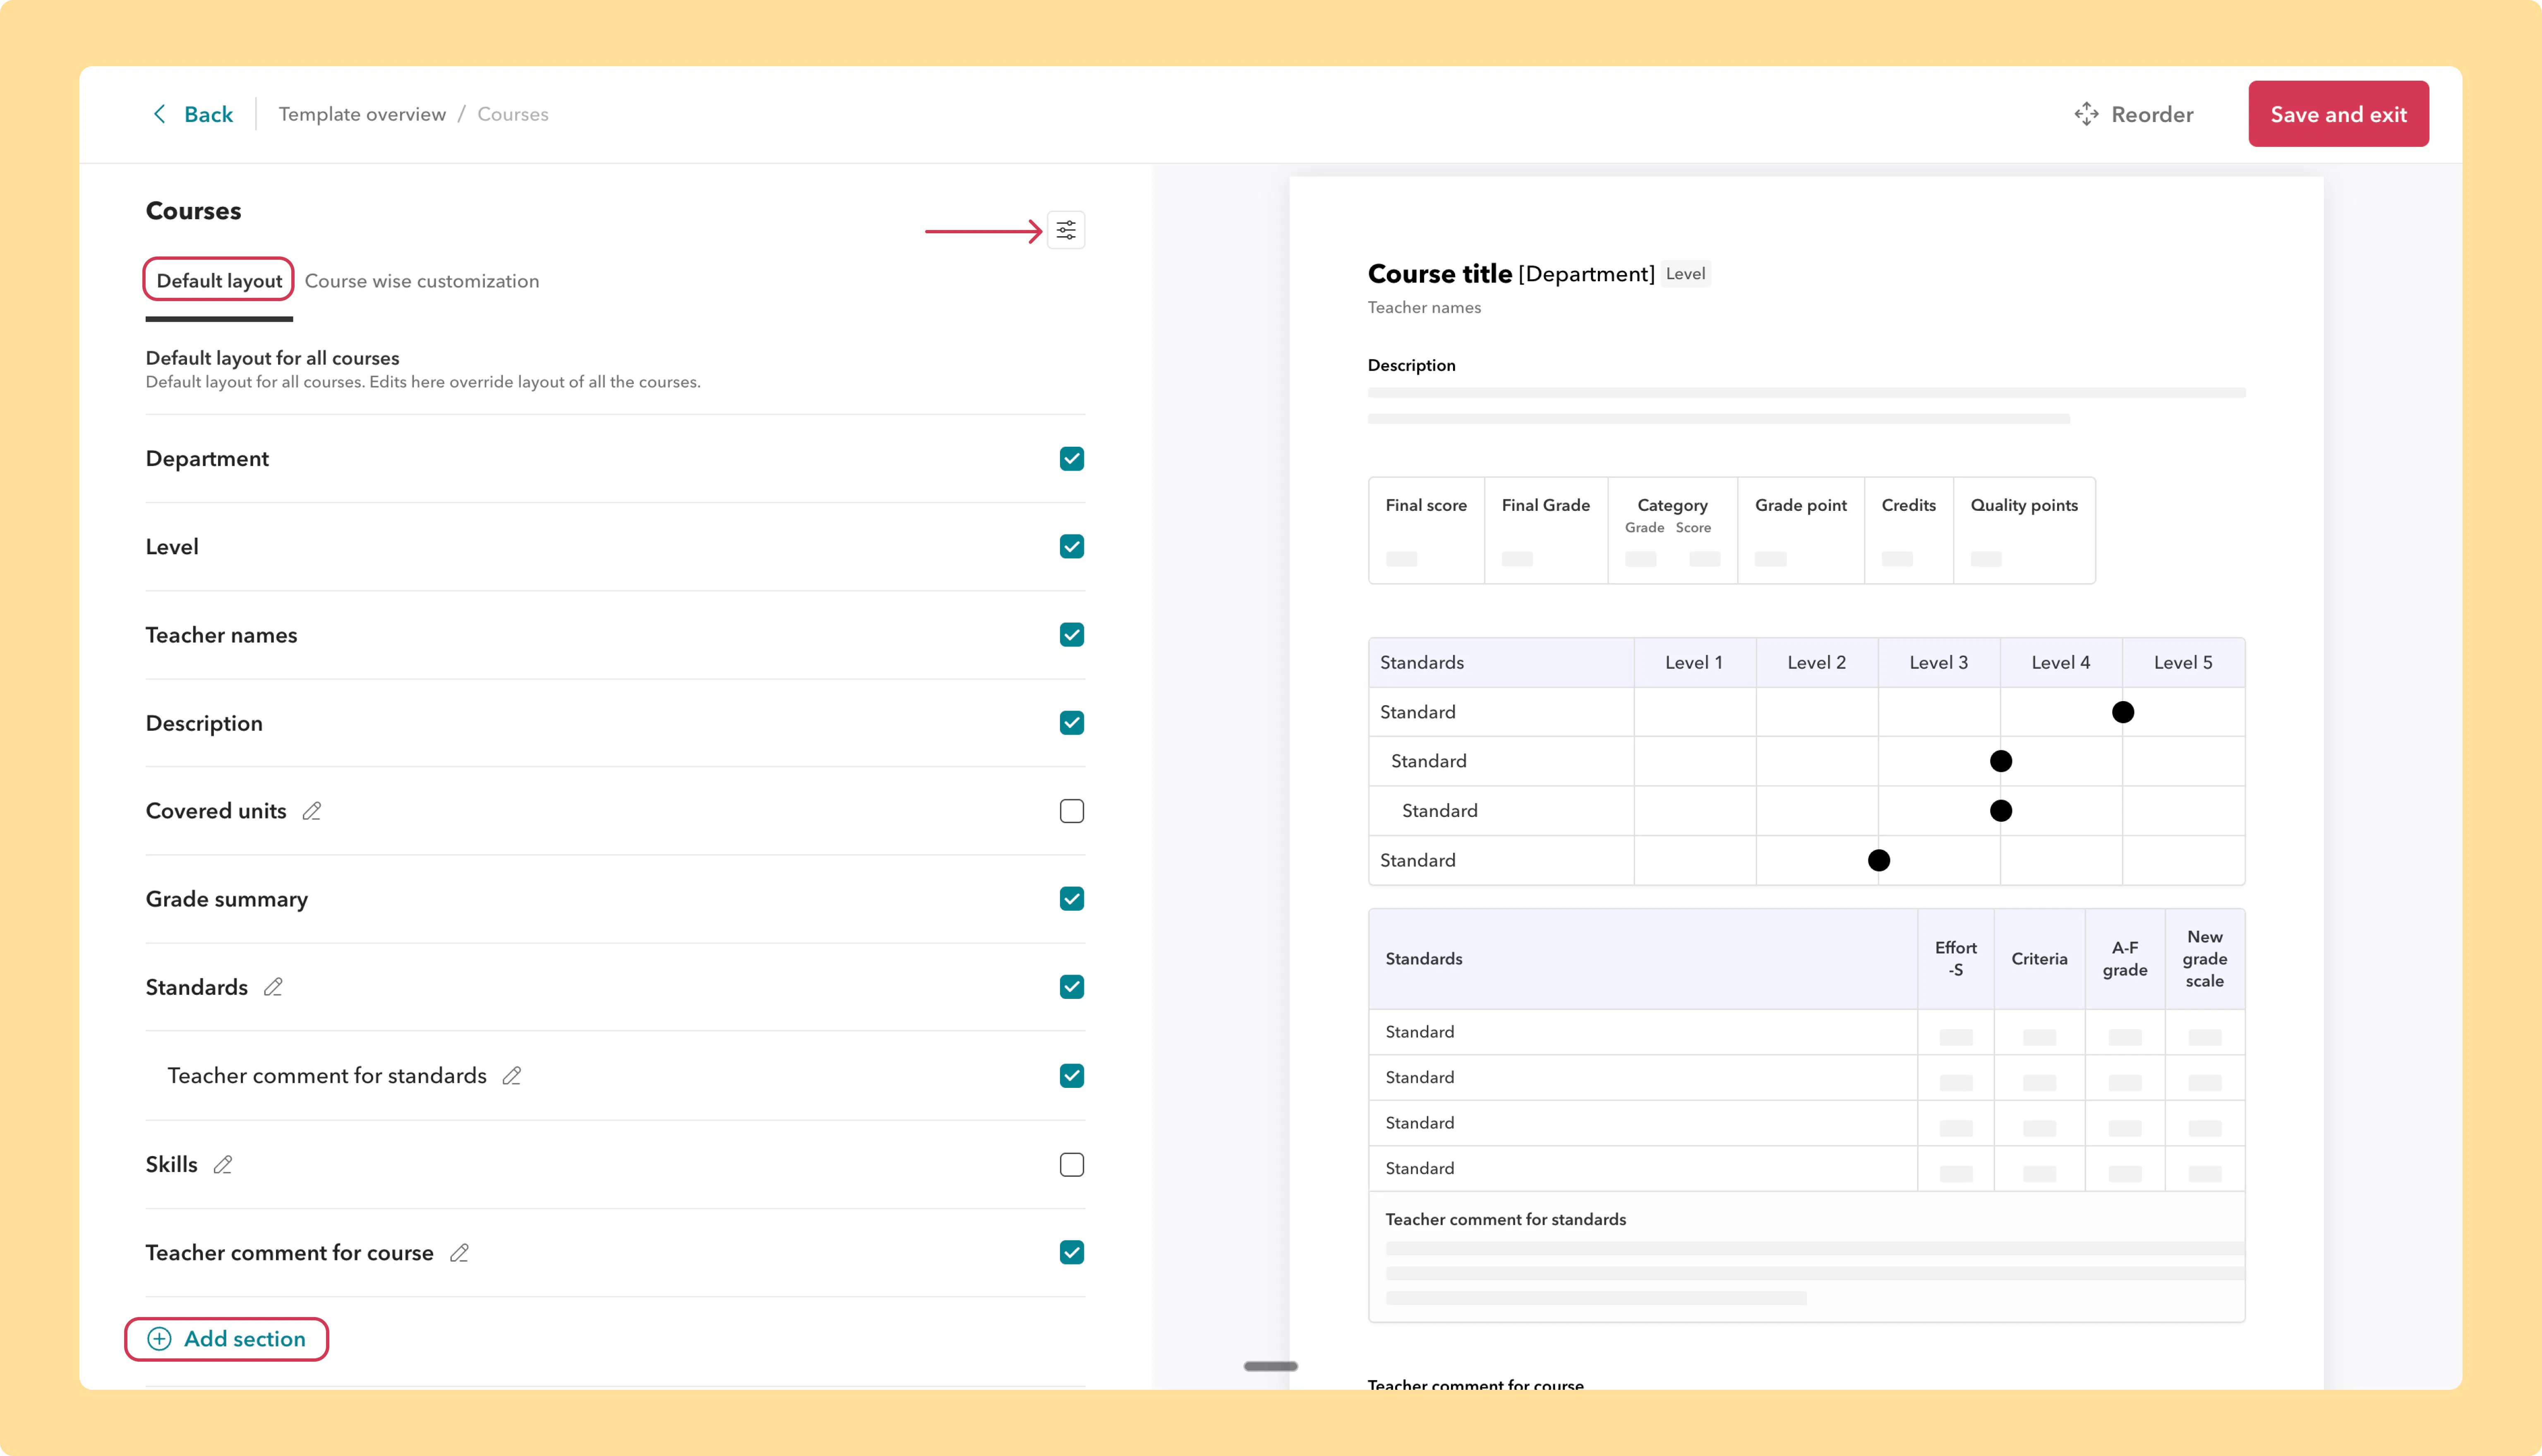Enable the Covered units checkbox
The image size is (2542, 1456).
(x=1072, y=811)
